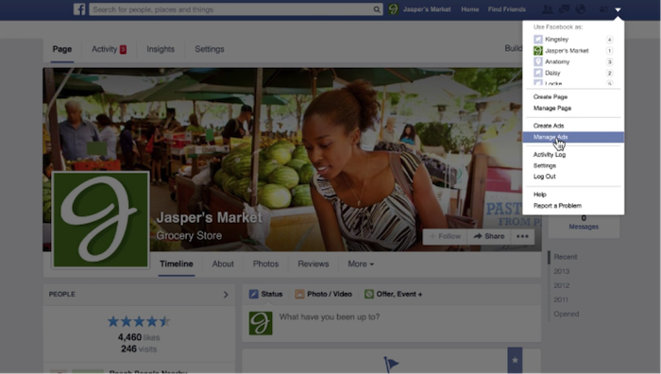The height and width of the screenshot is (374, 661).
Task: Jump to 2013 on timeline
Action: point(562,271)
